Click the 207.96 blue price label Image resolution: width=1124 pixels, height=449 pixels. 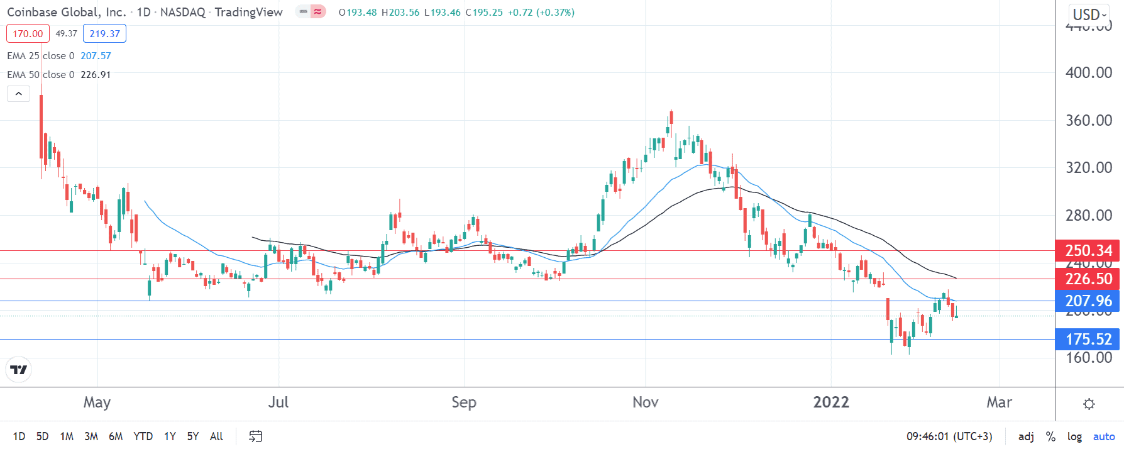tap(1089, 301)
